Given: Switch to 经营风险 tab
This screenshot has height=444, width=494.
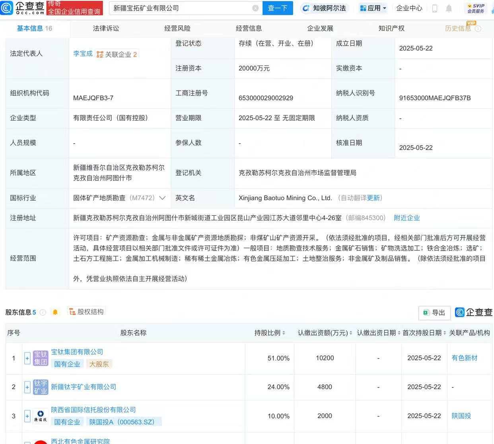Looking at the screenshot, I should pyautogui.click(x=177, y=28).
